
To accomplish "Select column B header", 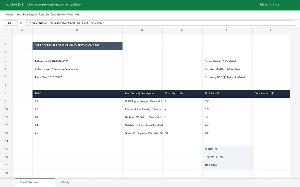I will click(x=77, y=30).
